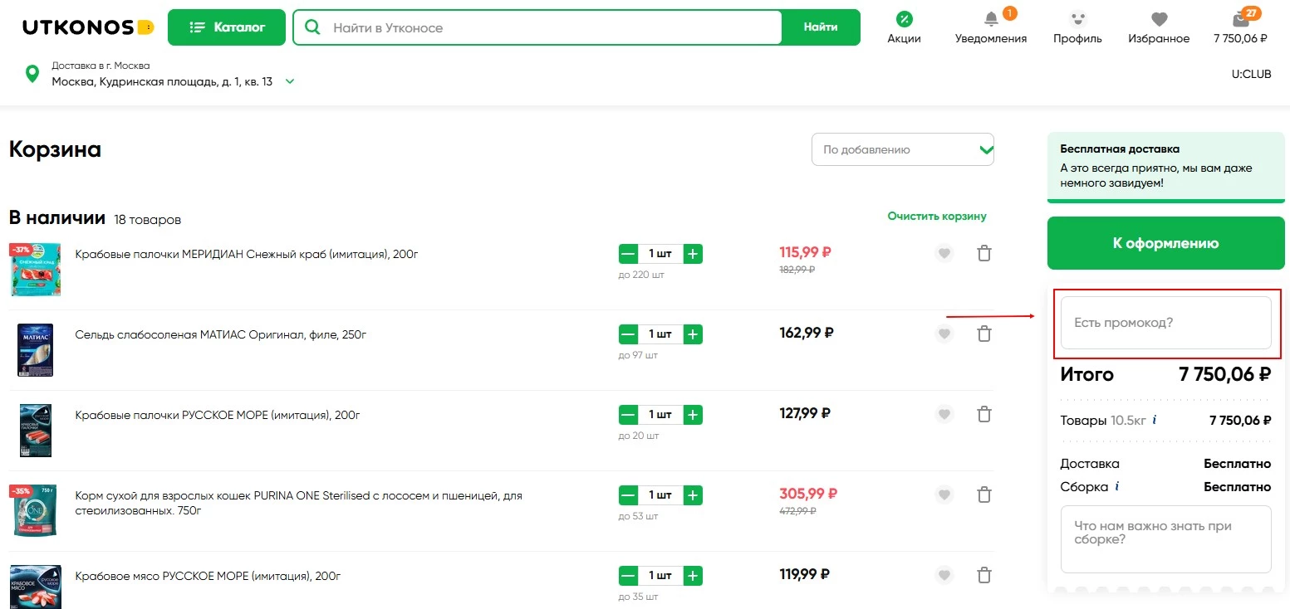Open Избранное favorites heart in header
Image resolution: width=1290 pixels, height=609 pixels.
coord(1159,20)
